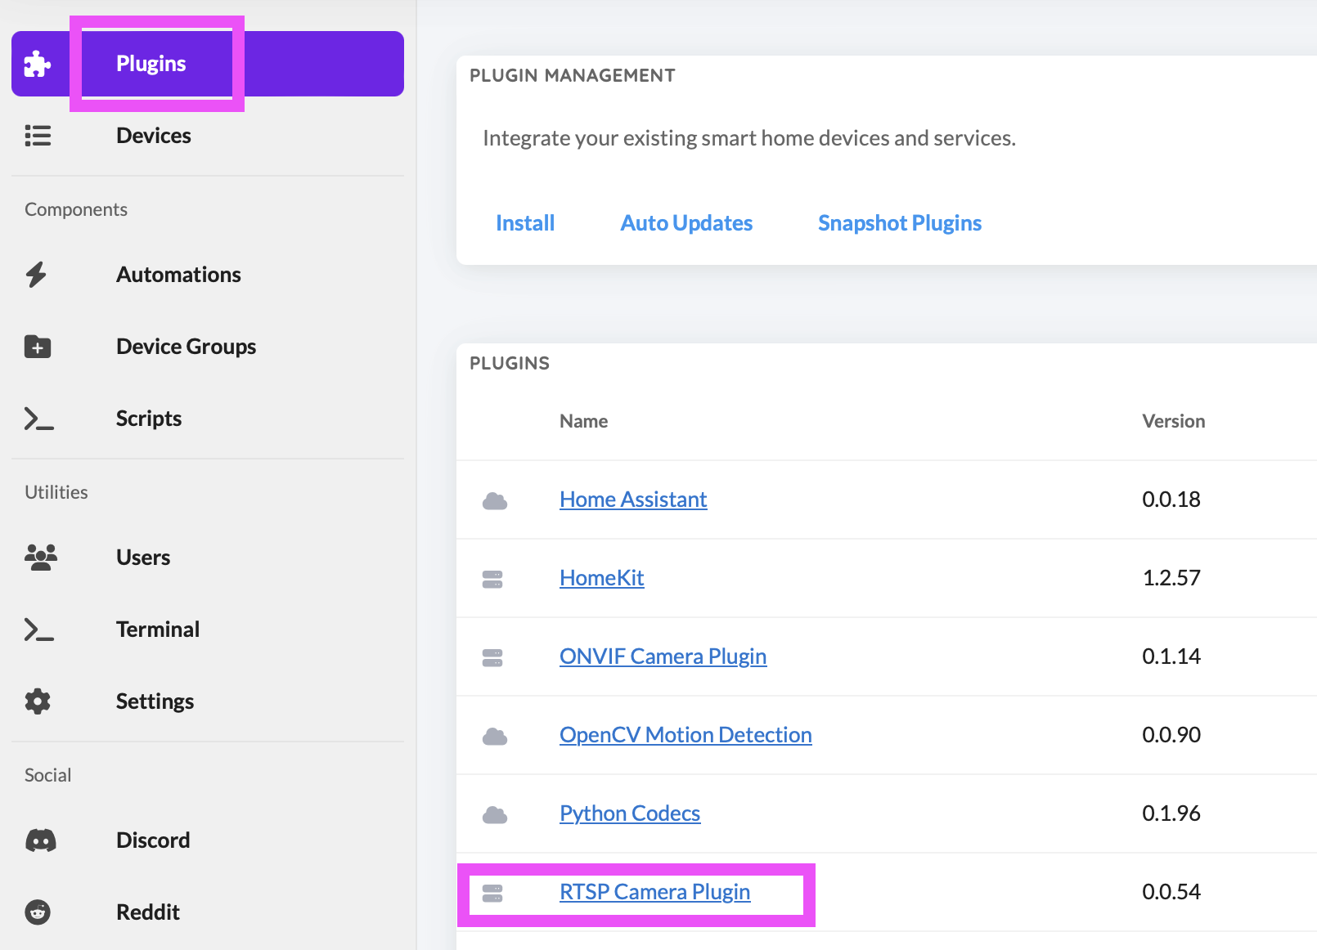
Task: Go to Users in the sidebar
Action: [208, 558]
